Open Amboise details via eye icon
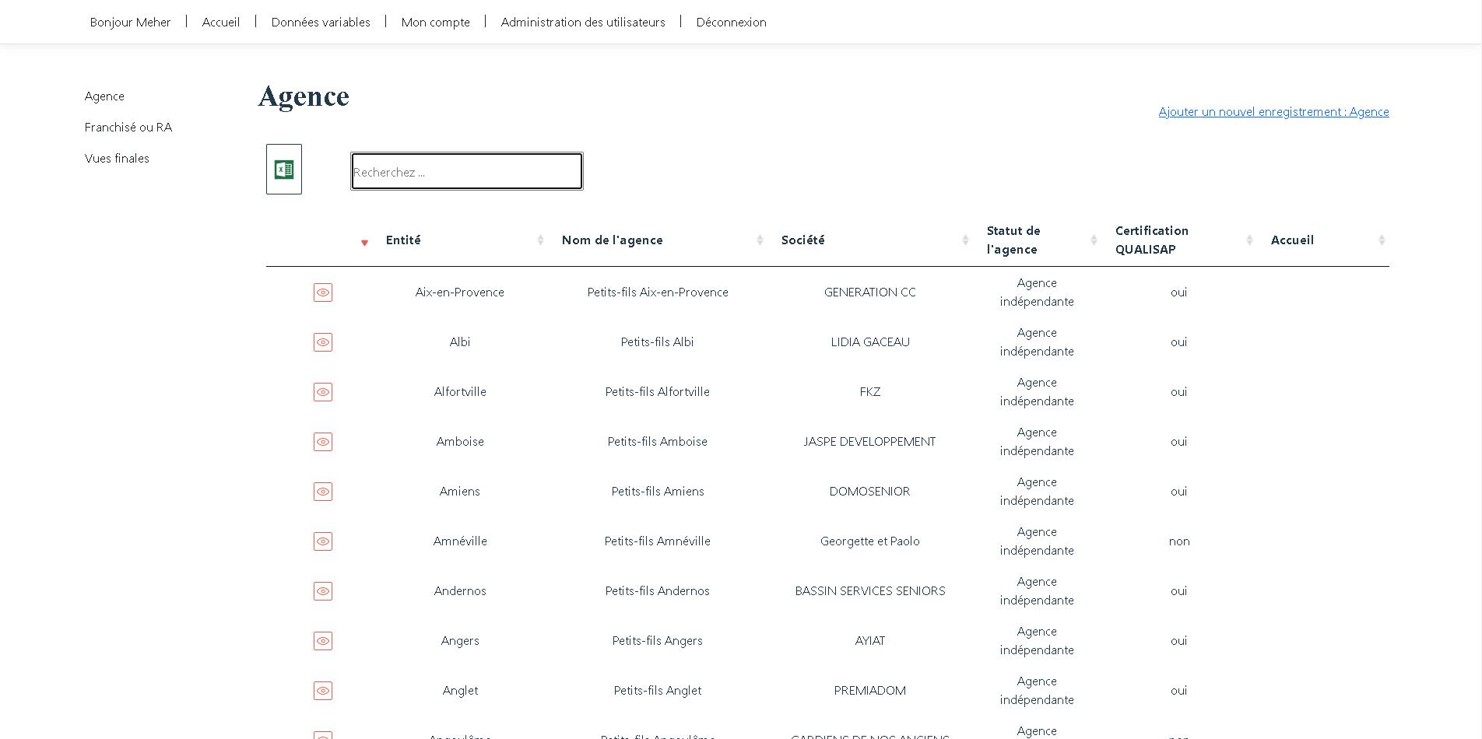This screenshot has width=1482, height=739. (323, 442)
